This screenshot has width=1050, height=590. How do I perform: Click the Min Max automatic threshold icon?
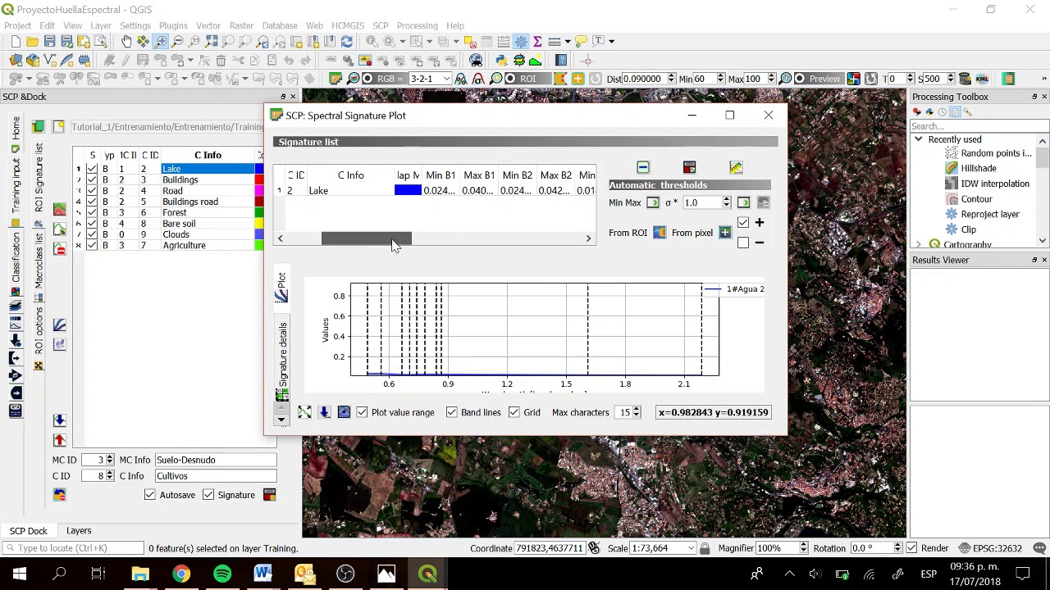click(653, 202)
